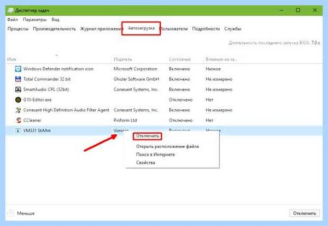Choose Свойства in the context menu

145,163
